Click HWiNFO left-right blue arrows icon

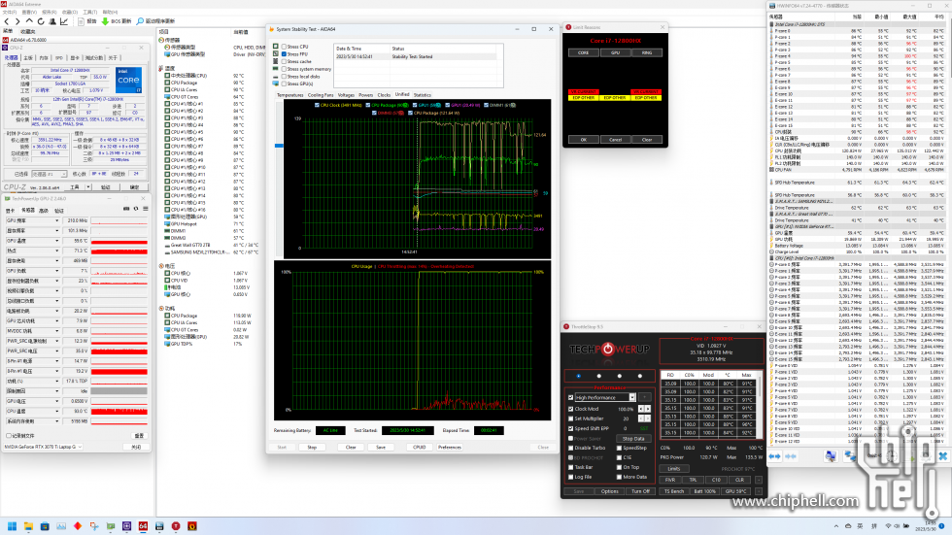[775, 456]
